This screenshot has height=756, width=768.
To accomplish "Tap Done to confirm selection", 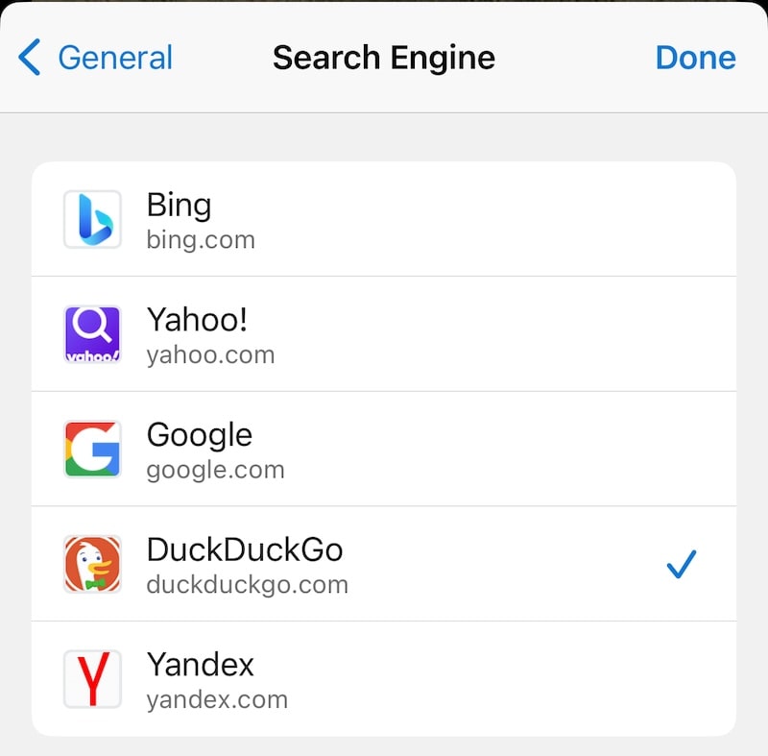I will point(695,58).
